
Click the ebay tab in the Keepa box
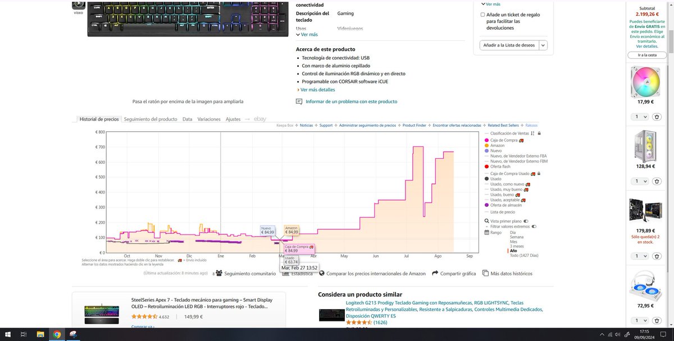tap(259, 119)
